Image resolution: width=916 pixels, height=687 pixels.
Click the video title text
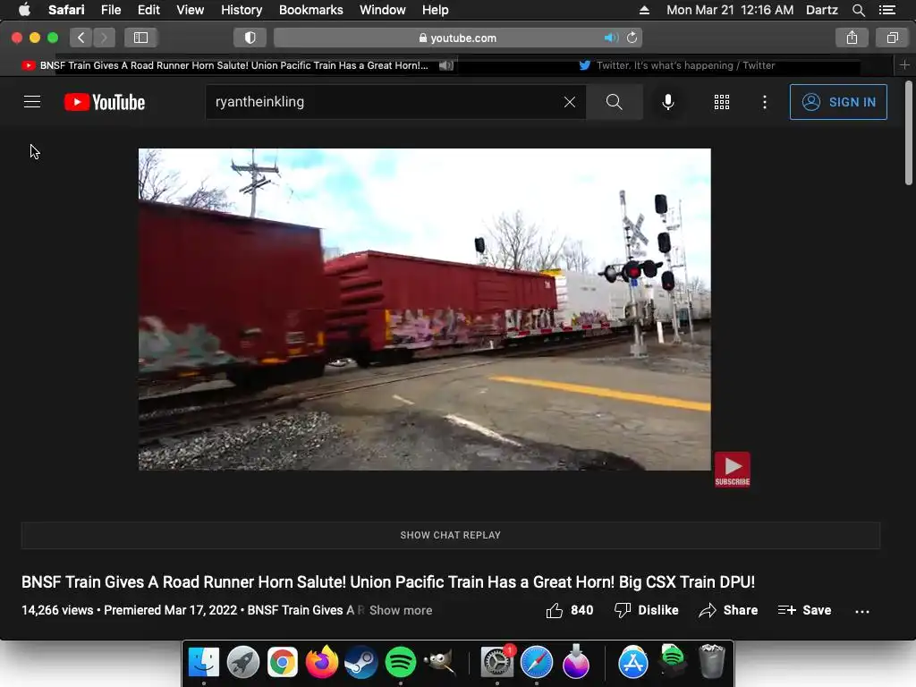(x=388, y=581)
